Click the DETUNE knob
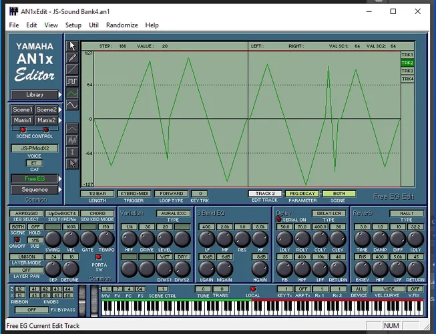This screenshot has height=334, width=436. pos(71,269)
